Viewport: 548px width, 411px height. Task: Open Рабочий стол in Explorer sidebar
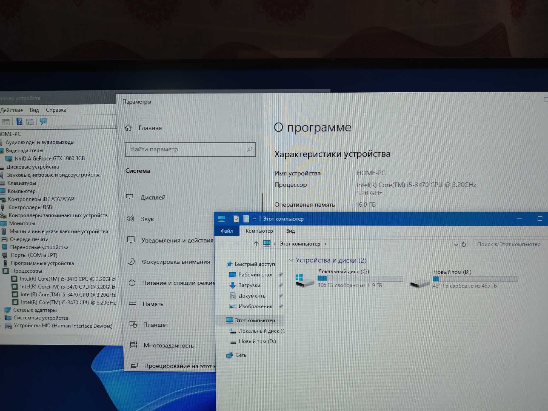255,275
